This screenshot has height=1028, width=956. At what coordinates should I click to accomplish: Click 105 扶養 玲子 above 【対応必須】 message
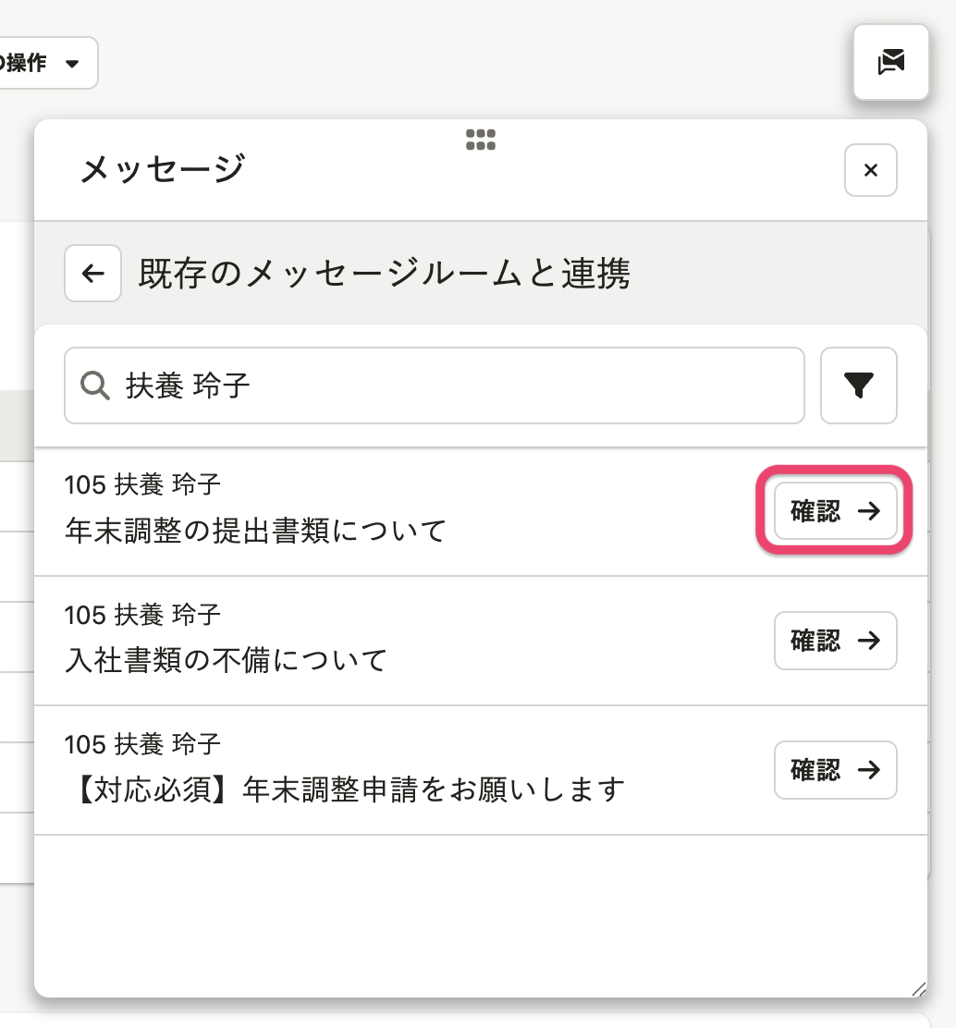[x=142, y=743]
